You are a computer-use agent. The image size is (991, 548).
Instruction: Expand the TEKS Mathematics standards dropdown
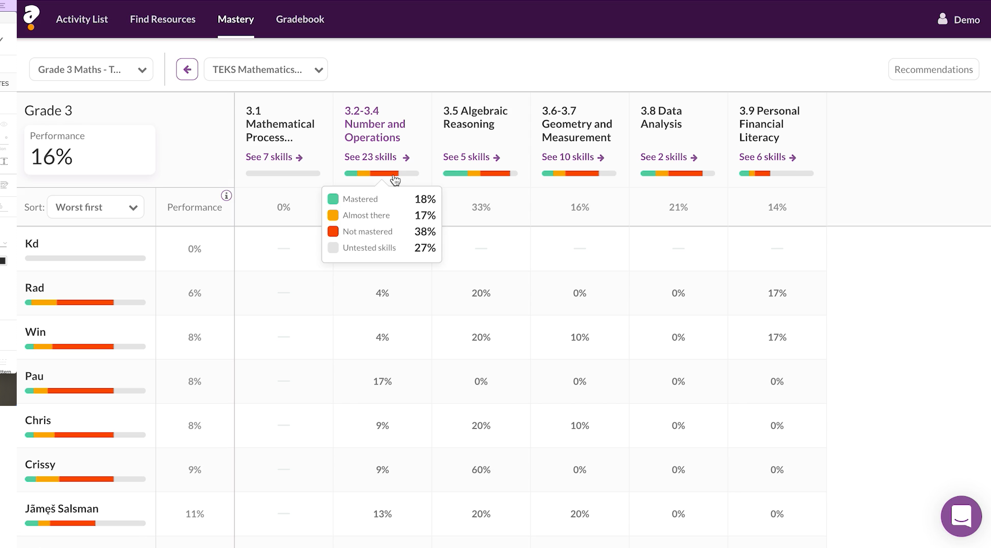266,70
